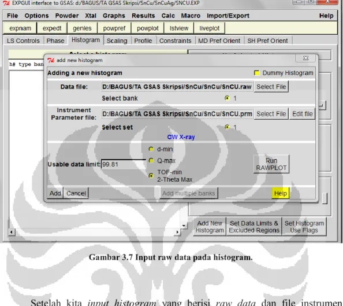The height and width of the screenshot is (306, 343).
Task: Open the Graphs menu
Action: pos(114,16)
